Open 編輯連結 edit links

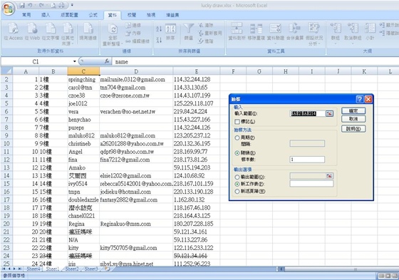[x=137, y=41]
